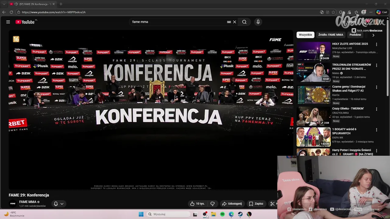Open the FAME MMA channel avatar
Image resolution: width=390 pixels, height=219 pixels.
pos(13,204)
